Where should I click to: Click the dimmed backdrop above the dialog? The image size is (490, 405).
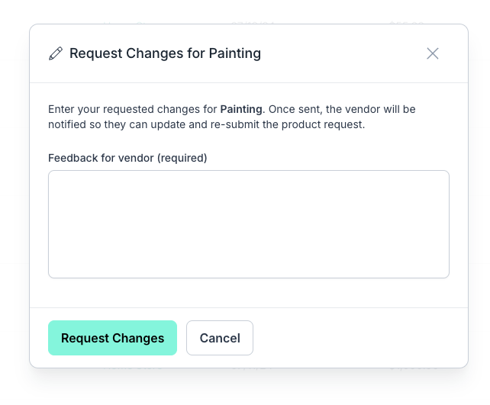[x=244, y=11]
